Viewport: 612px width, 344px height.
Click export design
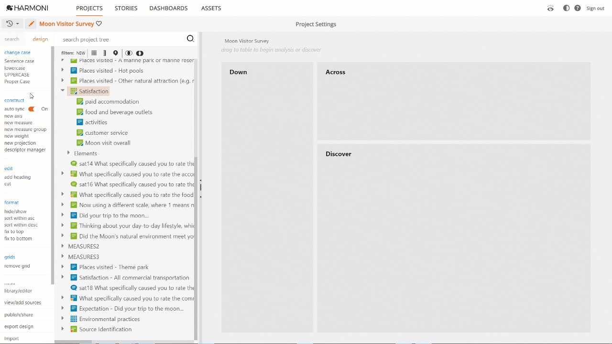pyautogui.click(x=19, y=326)
